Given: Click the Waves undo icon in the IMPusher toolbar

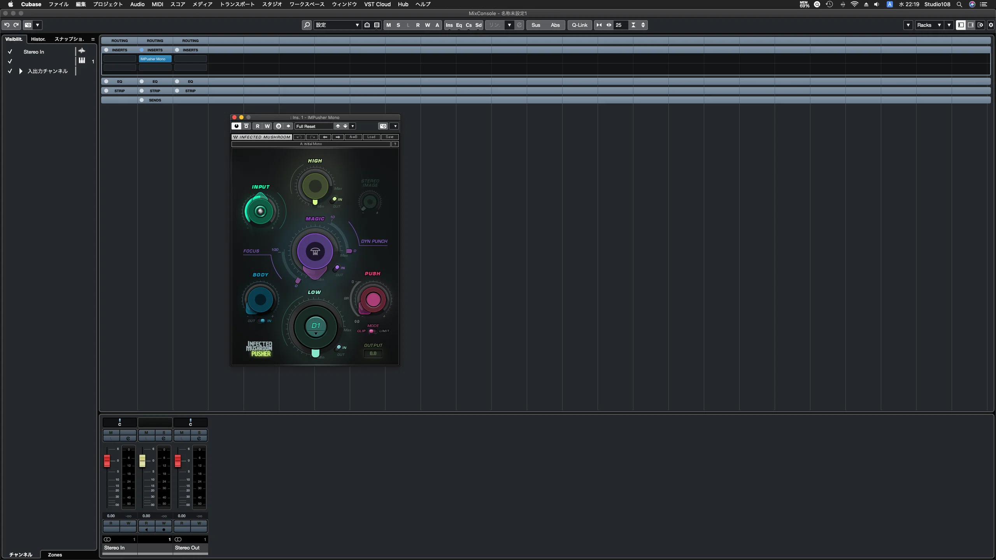Looking at the screenshot, I should (x=299, y=137).
